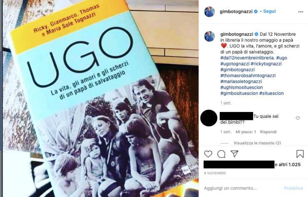
Task: Click the verified badge in the header
Action: 256,12
